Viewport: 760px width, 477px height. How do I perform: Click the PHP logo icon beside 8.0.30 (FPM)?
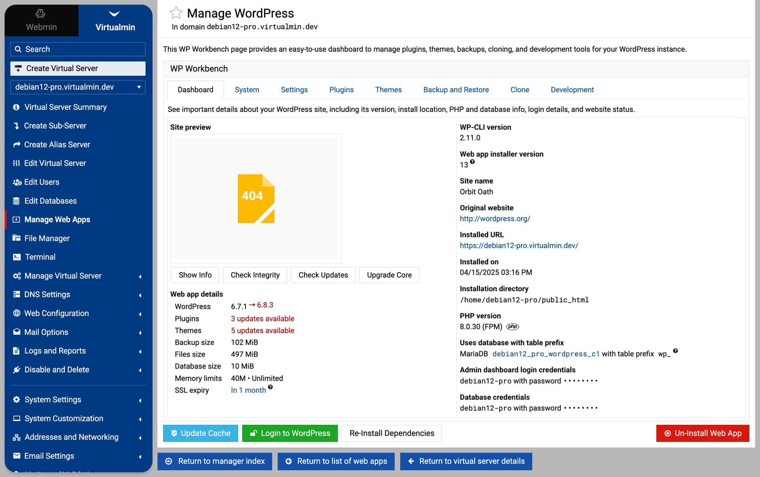tap(513, 327)
